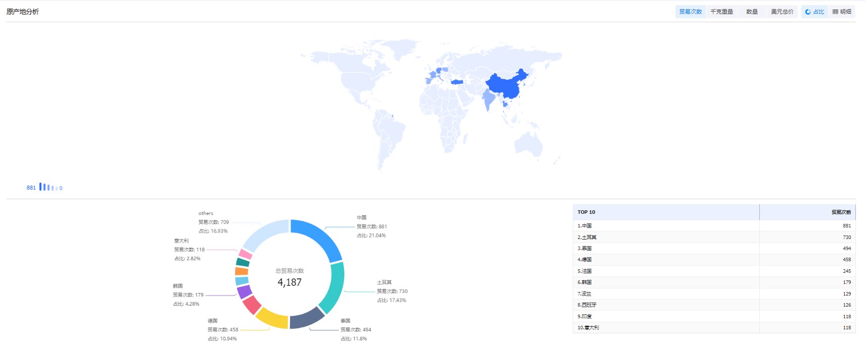
Task: Click the blue 中国 donut segment
Action: click(x=321, y=236)
